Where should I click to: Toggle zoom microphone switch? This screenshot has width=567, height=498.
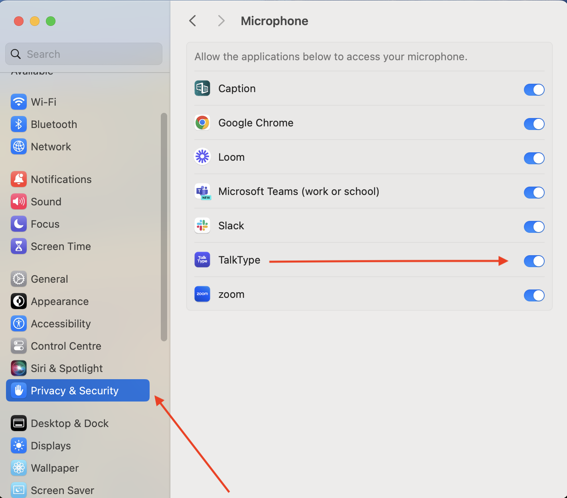[x=534, y=295]
